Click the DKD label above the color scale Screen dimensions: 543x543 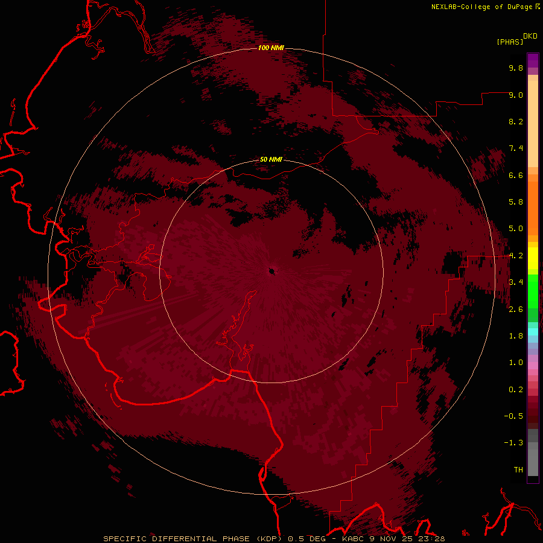pyautogui.click(x=530, y=36)
